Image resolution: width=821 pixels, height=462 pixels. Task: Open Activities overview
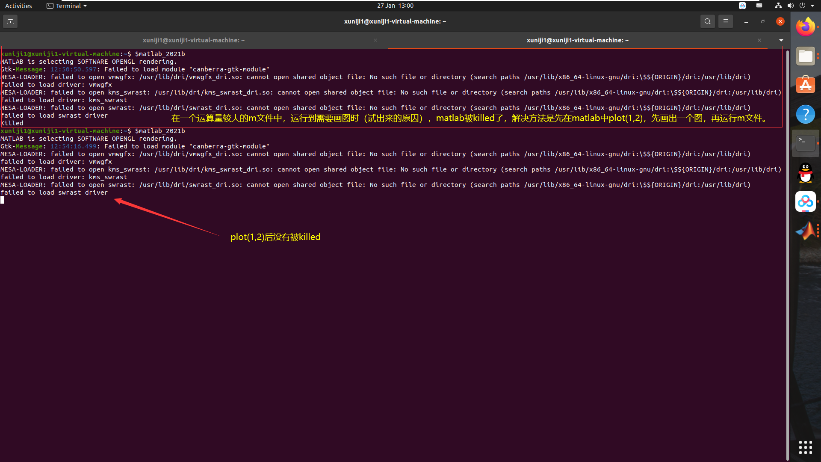click(x=18, y=6)
